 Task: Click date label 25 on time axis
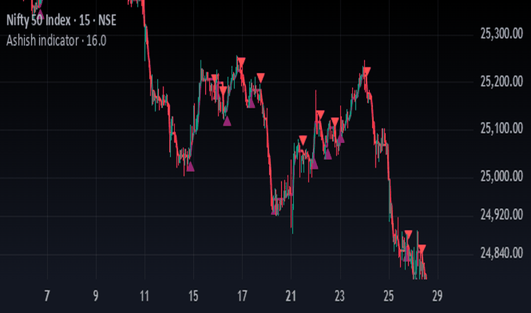[389, 296]
